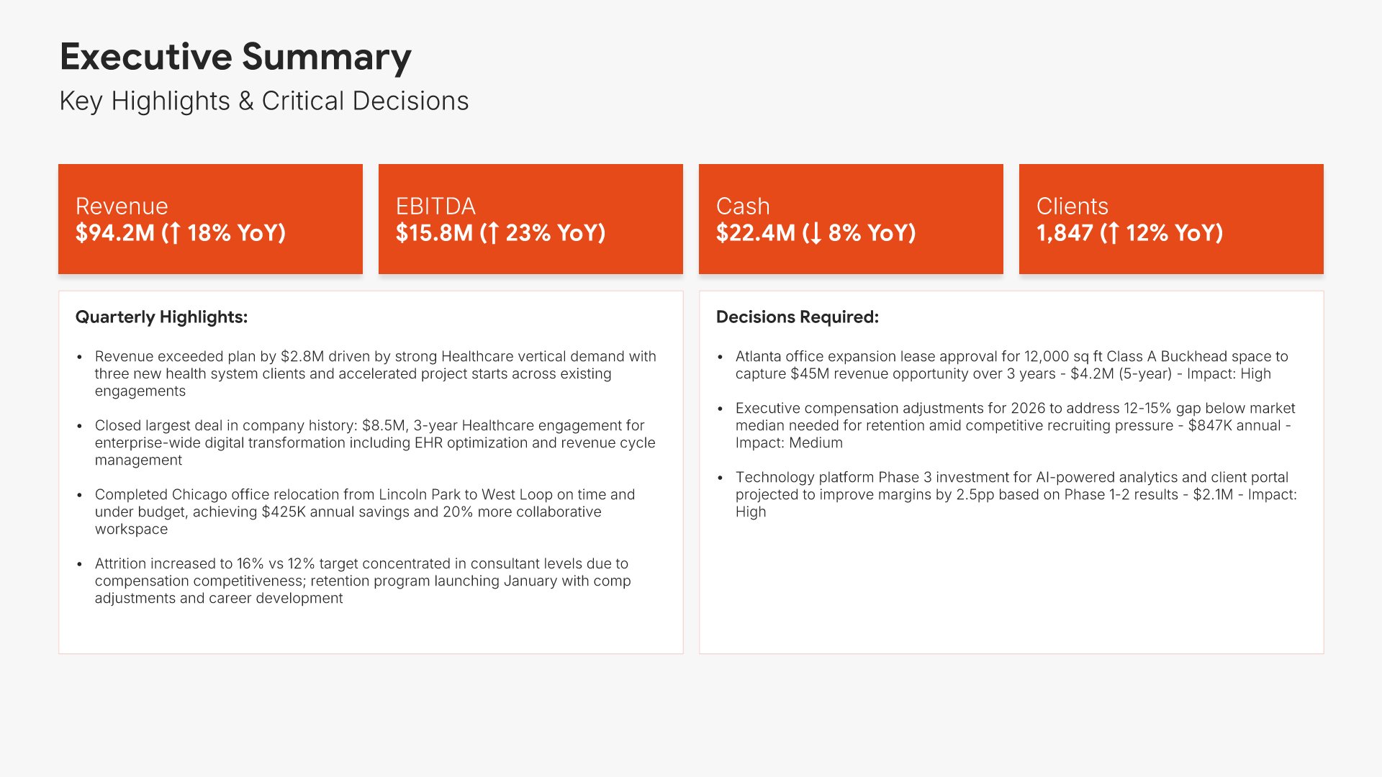
Task: Click the executive compensation adjustments bullet
Action: pyautogui.click(x=1014, y=425)
